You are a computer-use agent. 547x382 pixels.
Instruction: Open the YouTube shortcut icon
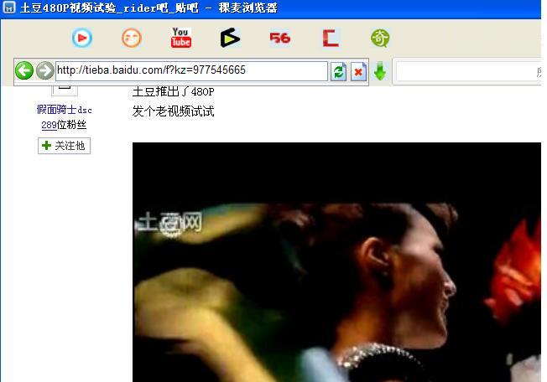pyautogui.click(x=181, y=38)
